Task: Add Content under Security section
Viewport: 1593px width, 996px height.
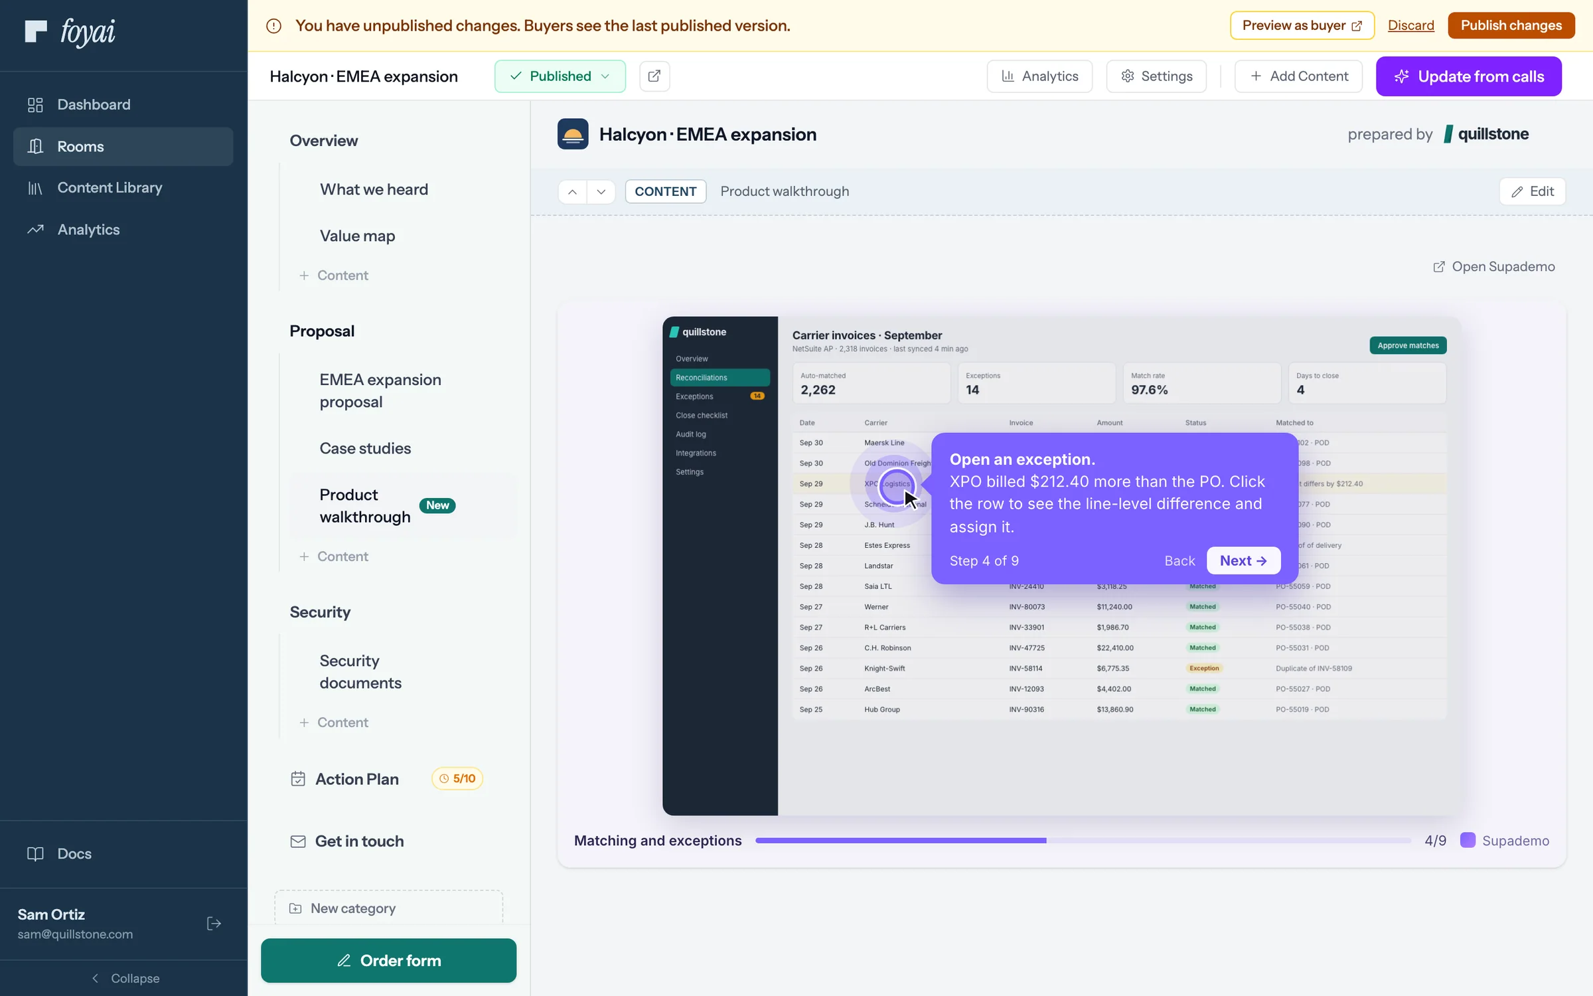Action: 334,722
